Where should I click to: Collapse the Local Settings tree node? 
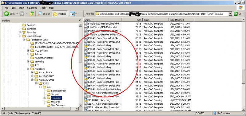click(x=20, y=36)
